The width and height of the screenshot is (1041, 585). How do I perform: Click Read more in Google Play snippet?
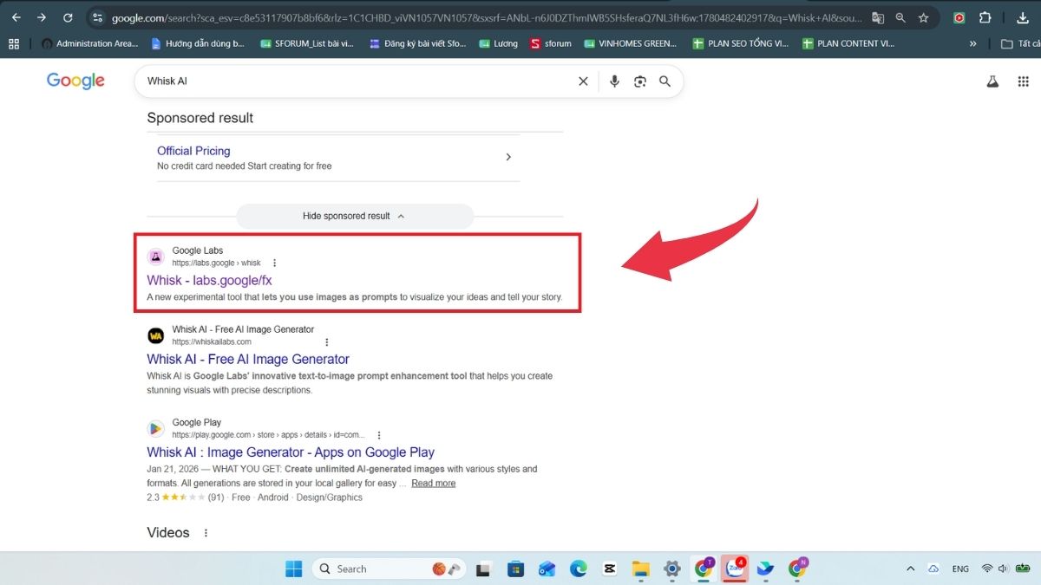coord(433,483)
